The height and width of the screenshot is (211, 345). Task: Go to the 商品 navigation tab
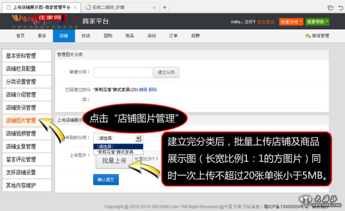point(130,36)
